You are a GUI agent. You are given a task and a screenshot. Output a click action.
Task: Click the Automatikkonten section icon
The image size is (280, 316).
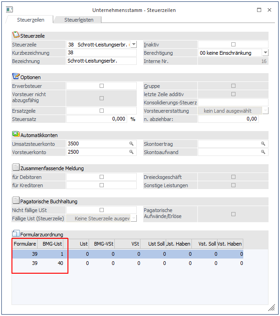16,134
